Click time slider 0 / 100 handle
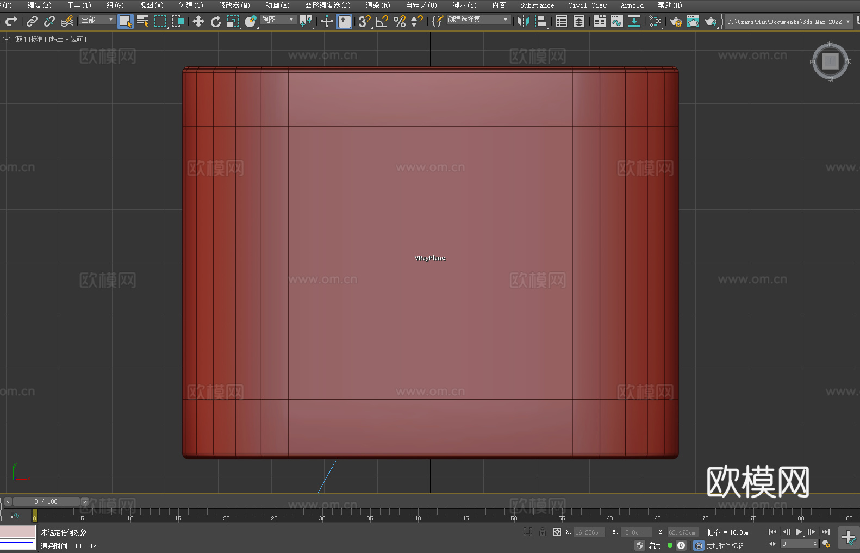The width and height of the screenshot is (860, 553). 46,501
